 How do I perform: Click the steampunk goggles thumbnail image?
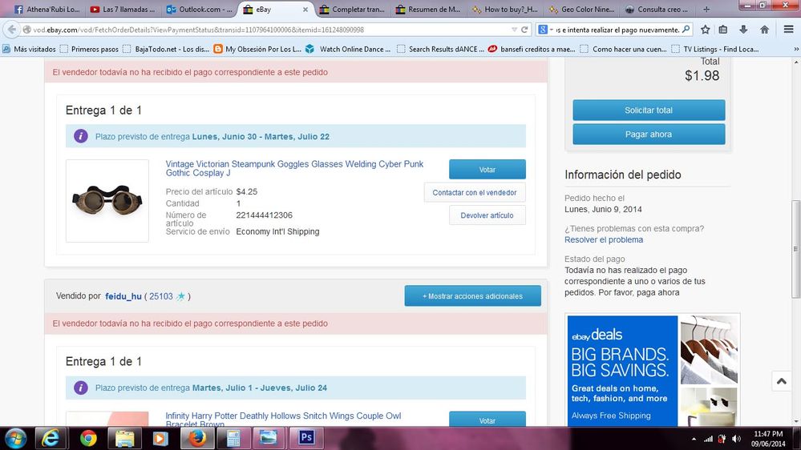point(107,200)
